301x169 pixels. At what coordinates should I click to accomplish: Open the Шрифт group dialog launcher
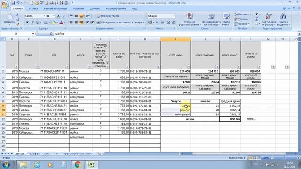[65, 28]
